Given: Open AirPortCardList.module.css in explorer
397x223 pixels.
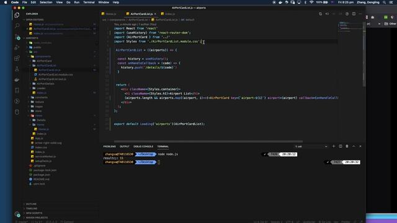Looking at the screenshot, I should [55, 74].
